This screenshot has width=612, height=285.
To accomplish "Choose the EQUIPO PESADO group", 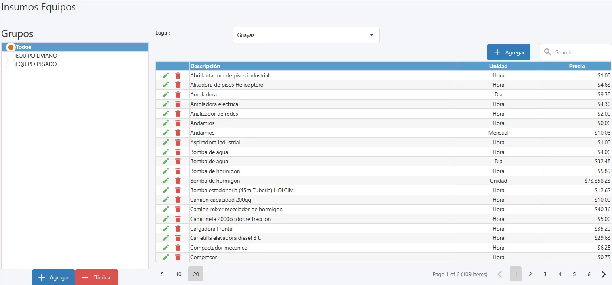I will click(x=11, y=64).
